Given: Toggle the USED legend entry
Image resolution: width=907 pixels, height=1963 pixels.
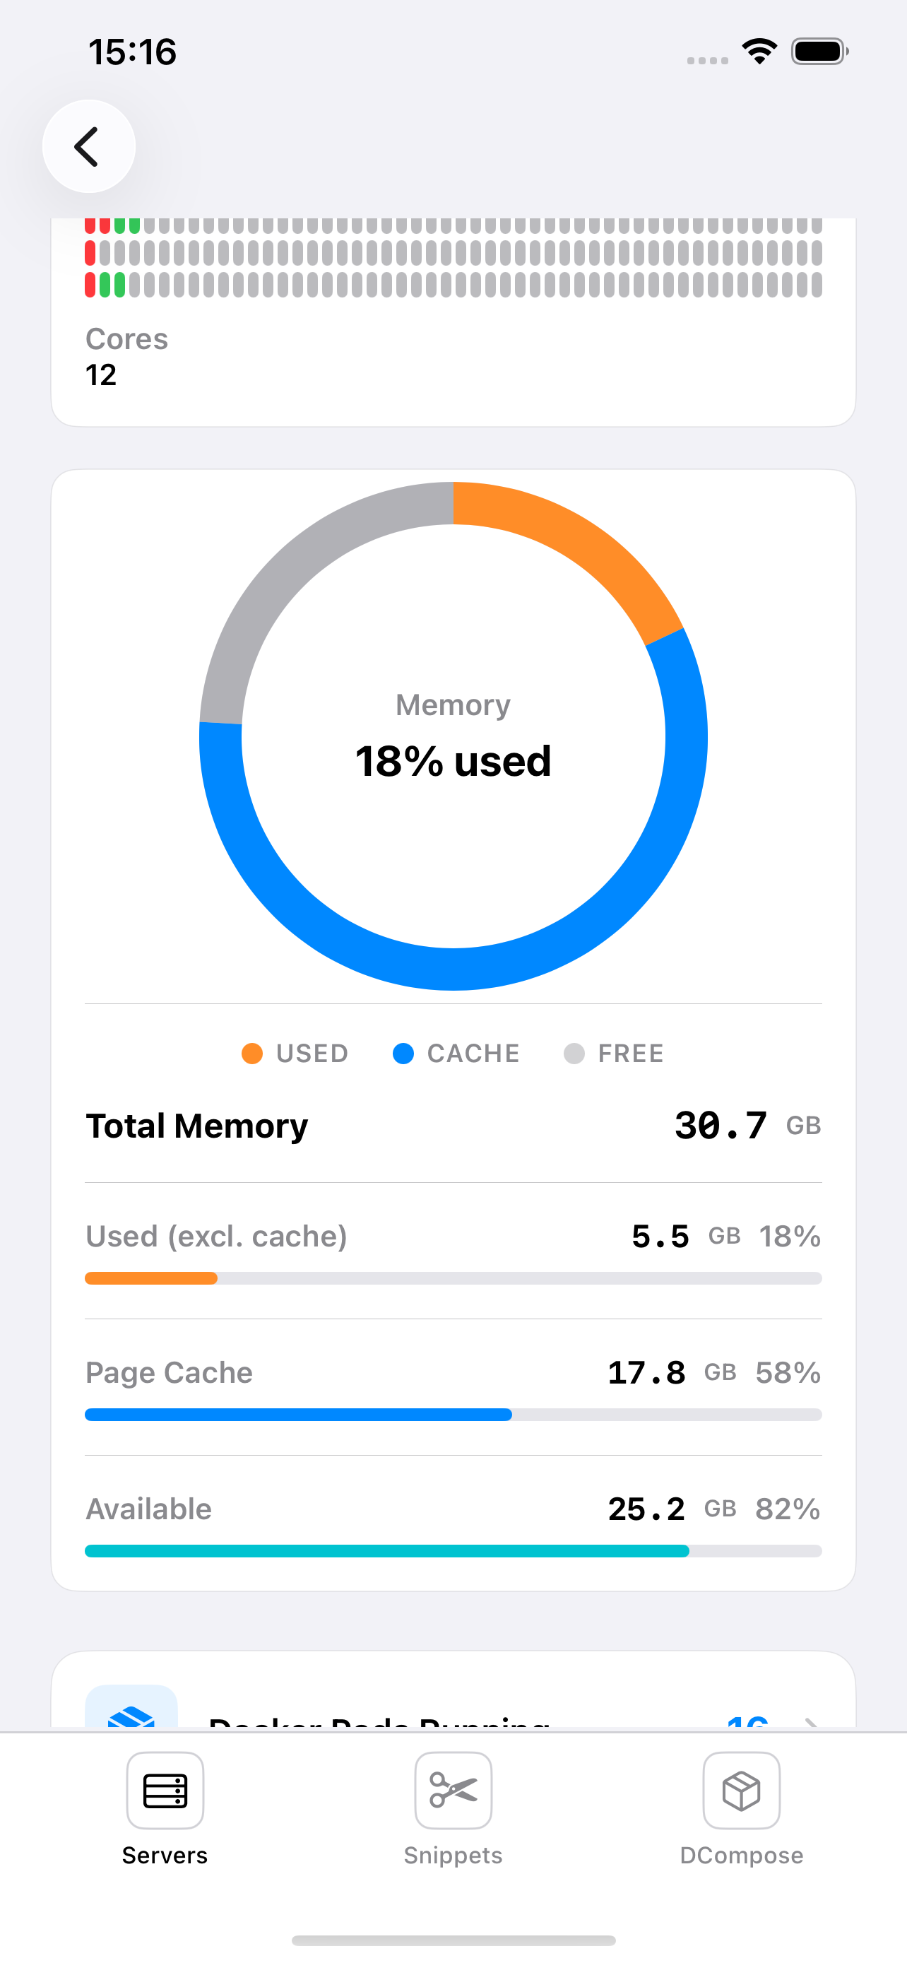Looking at the screenshot, I should click(x=293, y=1053).
